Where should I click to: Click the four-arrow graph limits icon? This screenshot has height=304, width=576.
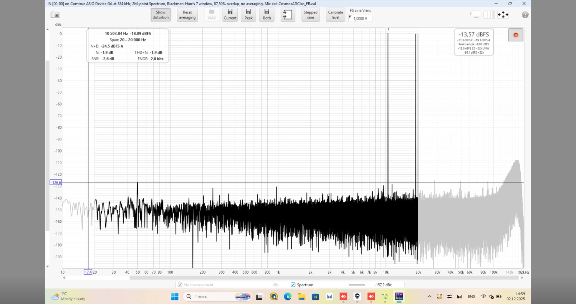pos(503,14)
